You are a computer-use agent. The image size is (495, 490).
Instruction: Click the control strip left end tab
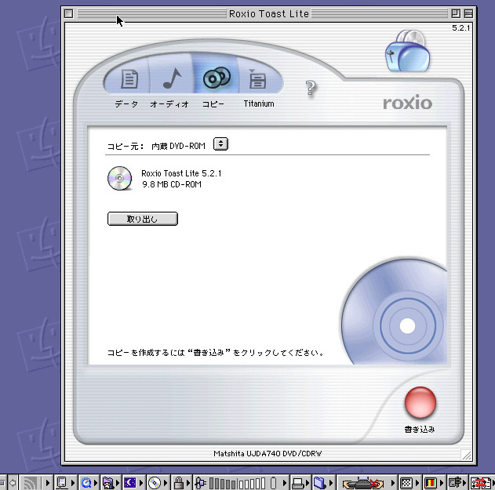(2, 483)
